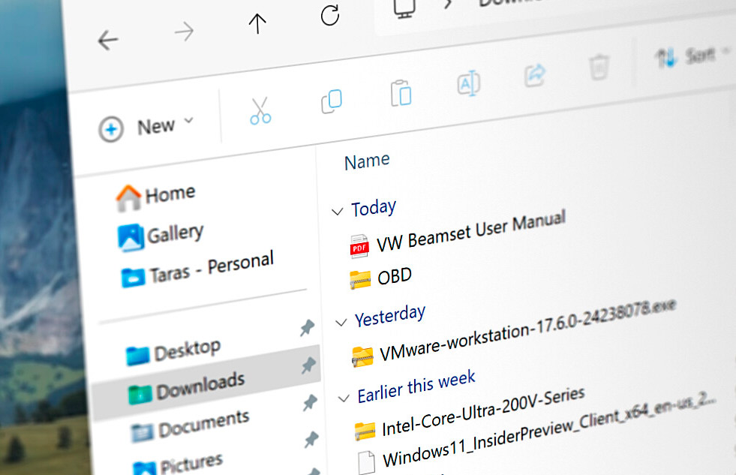Click the Back navigation arrow

(x=108, y=41)
